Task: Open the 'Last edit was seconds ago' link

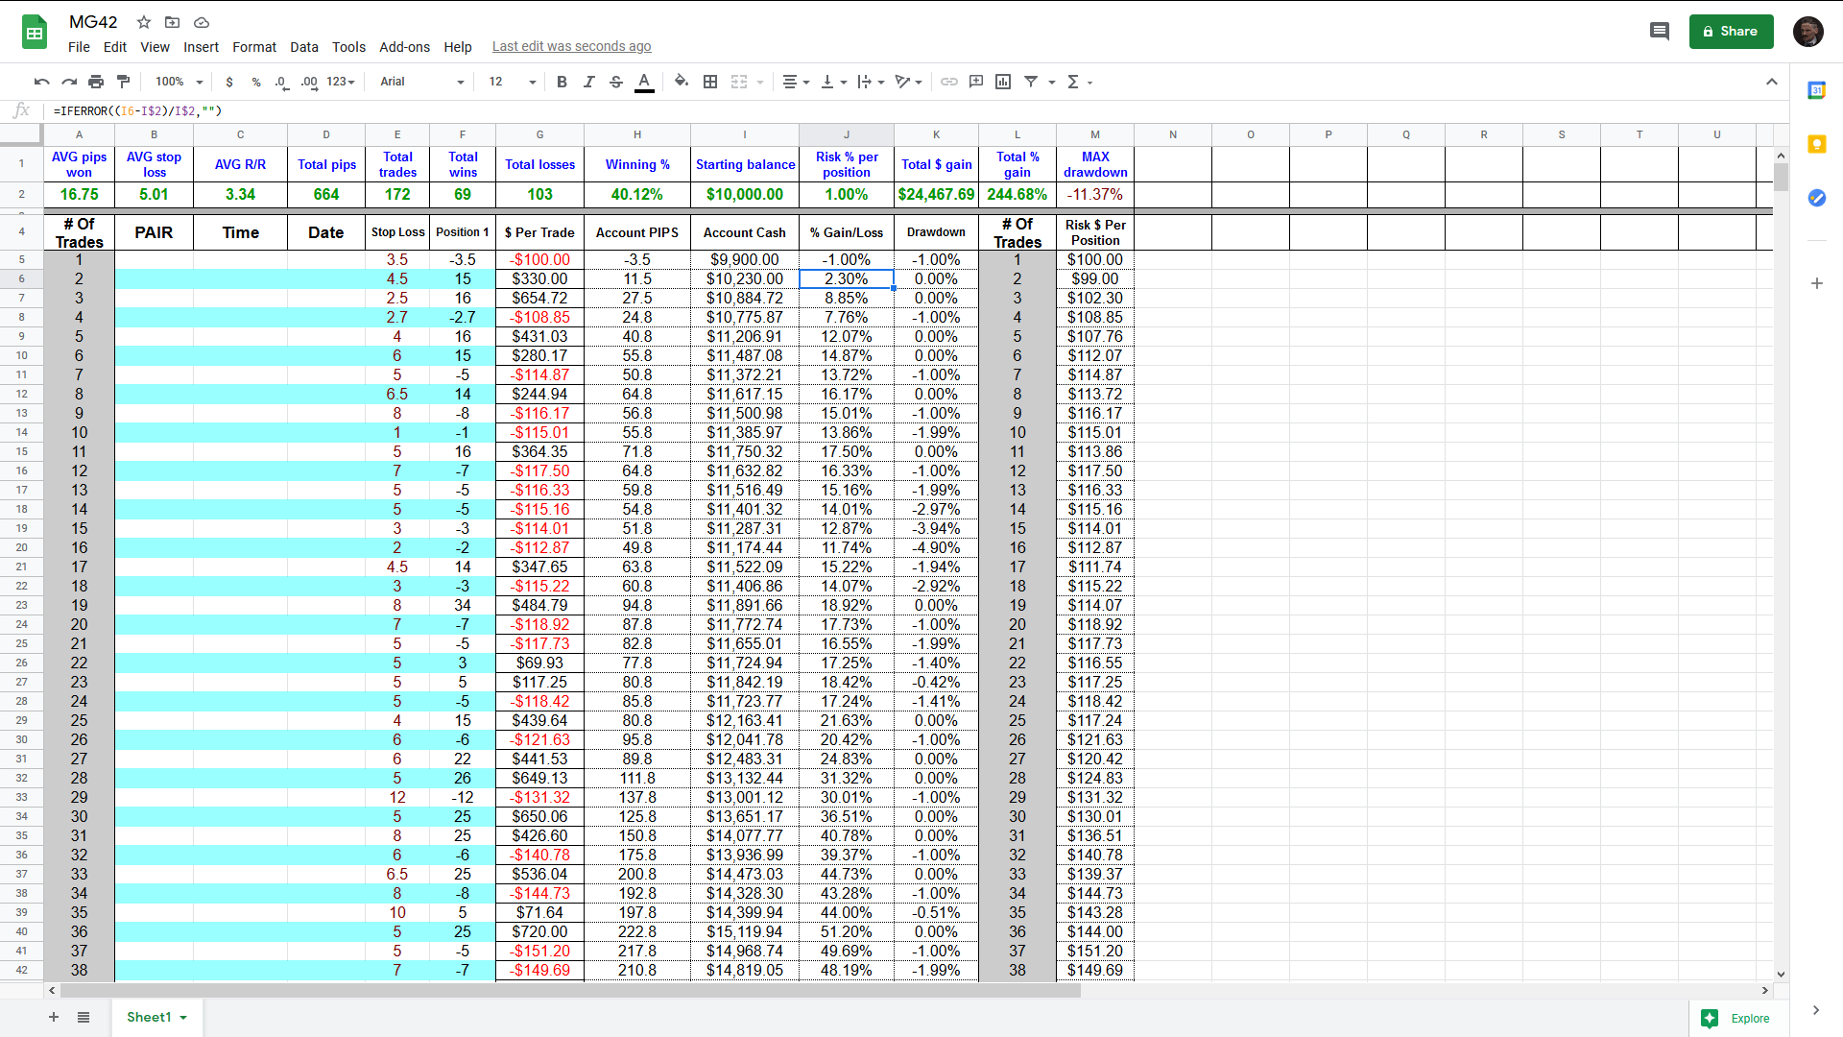Action: click(x=571, y=47)
